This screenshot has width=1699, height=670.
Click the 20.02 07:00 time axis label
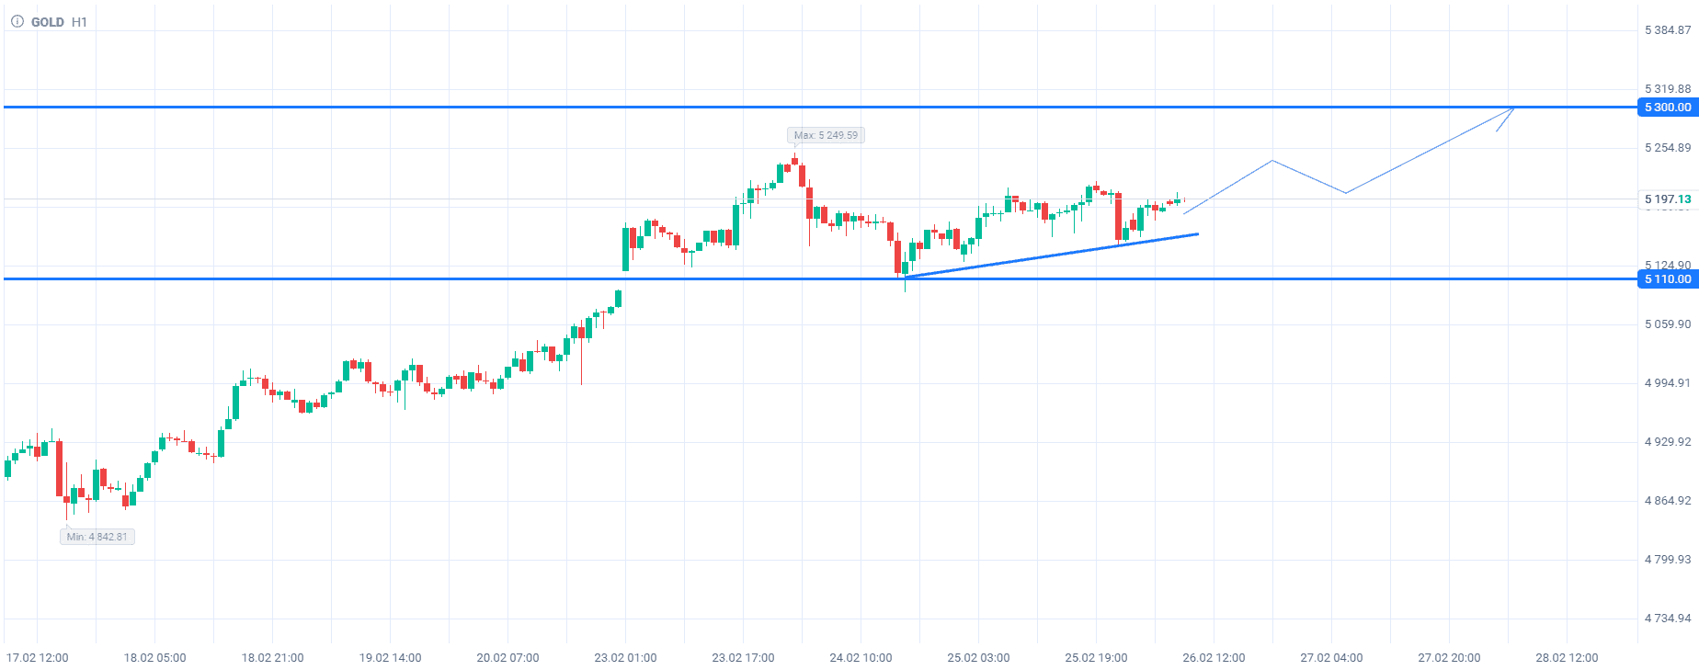[x=507, y=658]
